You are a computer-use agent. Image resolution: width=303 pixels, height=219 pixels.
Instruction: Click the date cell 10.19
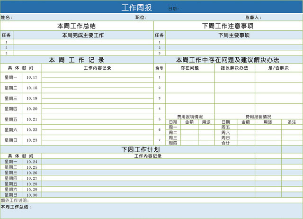32,98
